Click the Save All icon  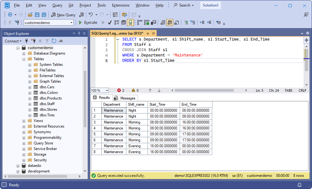44,15
